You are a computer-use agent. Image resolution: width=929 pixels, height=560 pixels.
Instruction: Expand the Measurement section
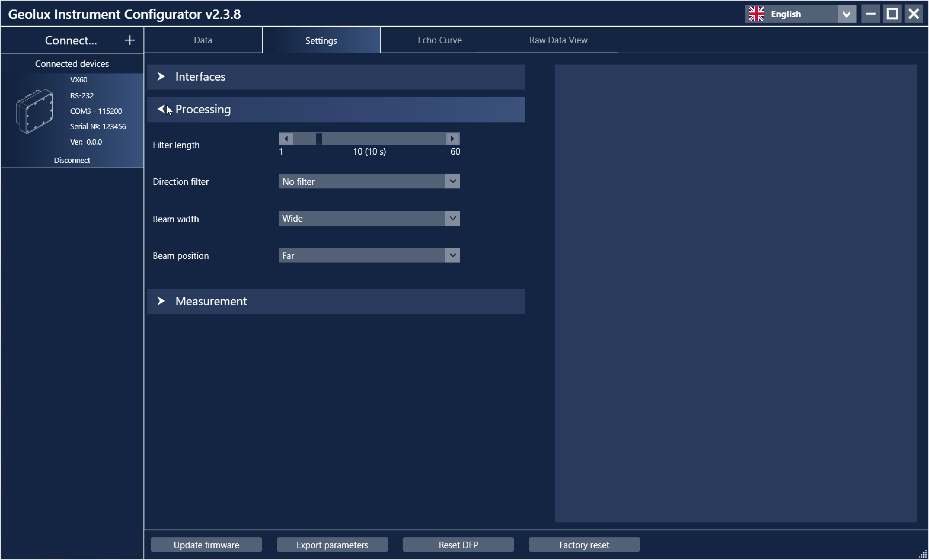point(161,301)
